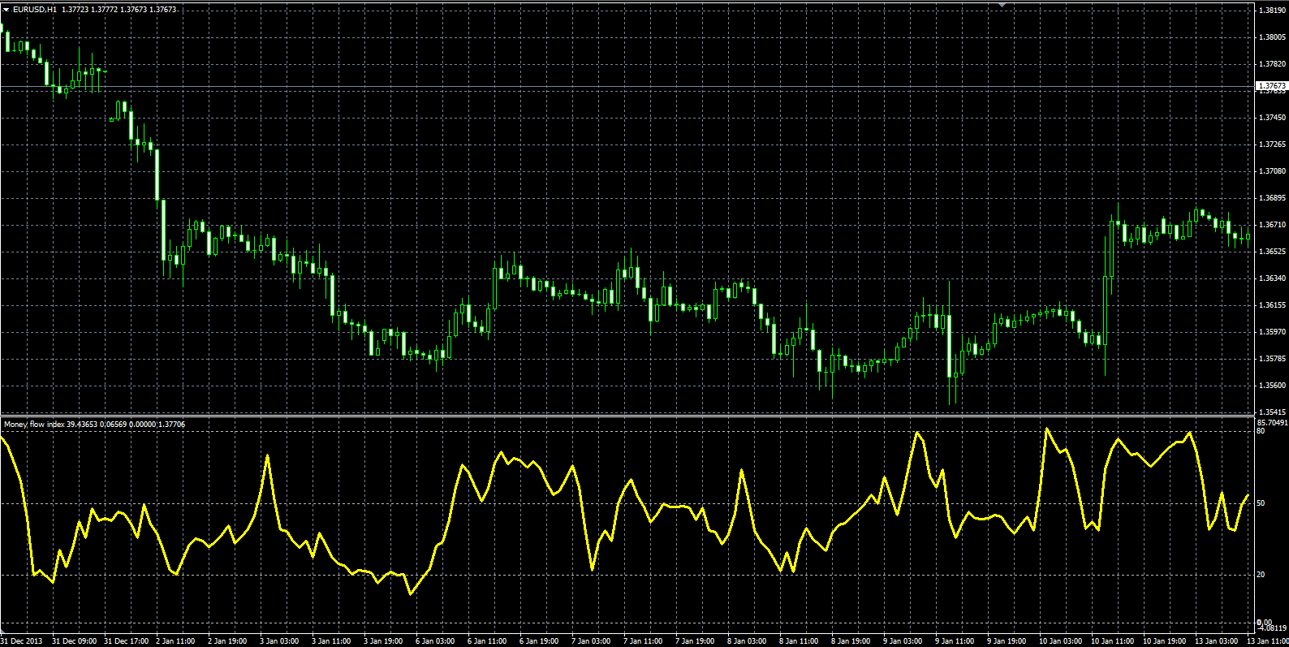
Task: Click the 3 Jan 03:00 time label
Action: (279, 641)
